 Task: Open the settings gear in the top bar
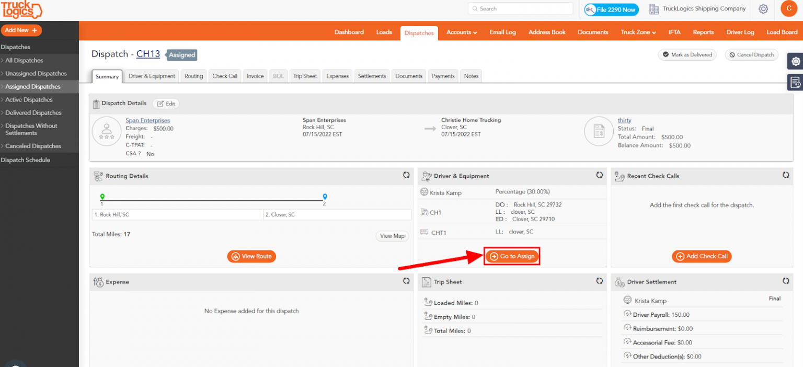pyautogui.click(x=763, y=9)
